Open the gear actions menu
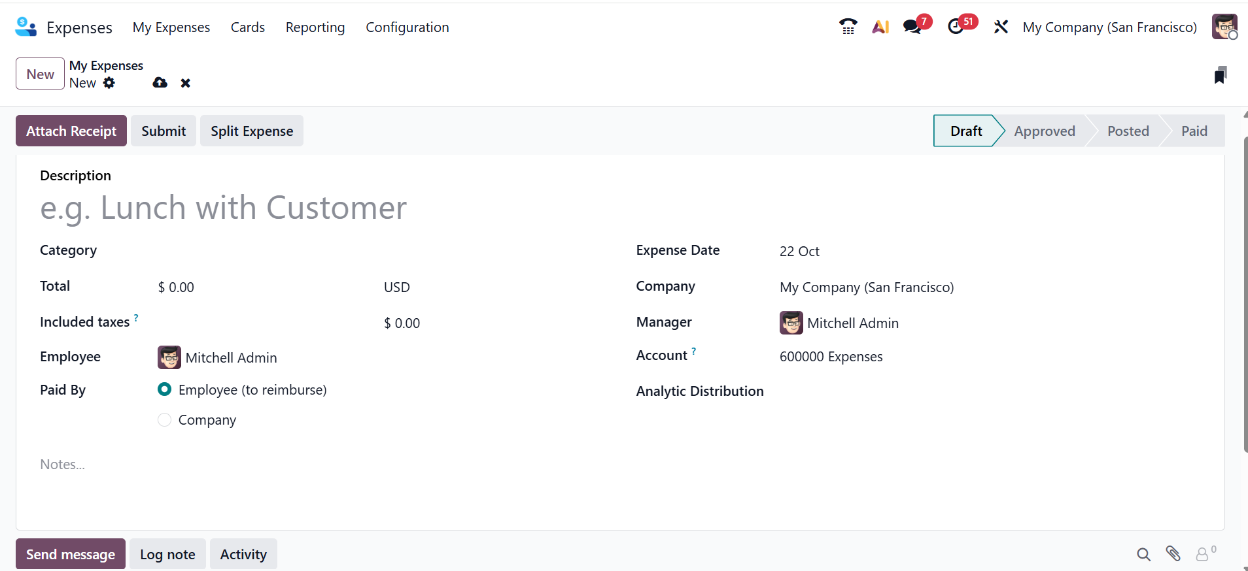The width and height of the screenshot is (1248, 571). pos(109,83)
